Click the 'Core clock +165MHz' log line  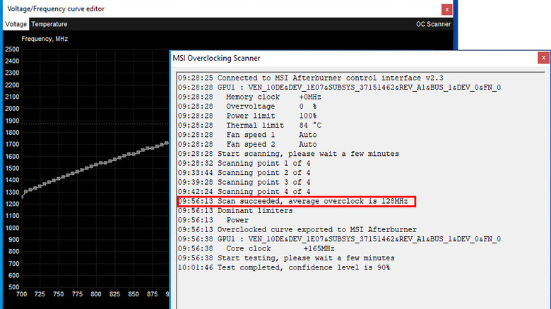tap(256, 248)
